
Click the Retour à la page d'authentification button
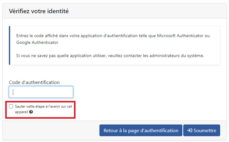[141, 130]
